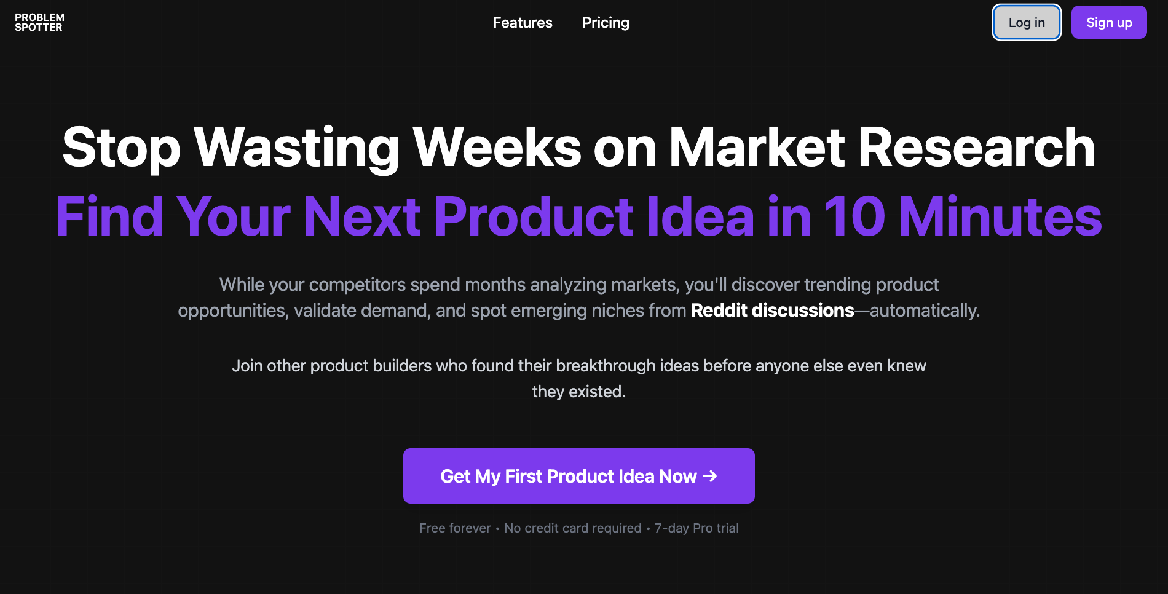Click the they existed line of text
1168x594 pixels.
pyautogui.click(x=578, y=392)
